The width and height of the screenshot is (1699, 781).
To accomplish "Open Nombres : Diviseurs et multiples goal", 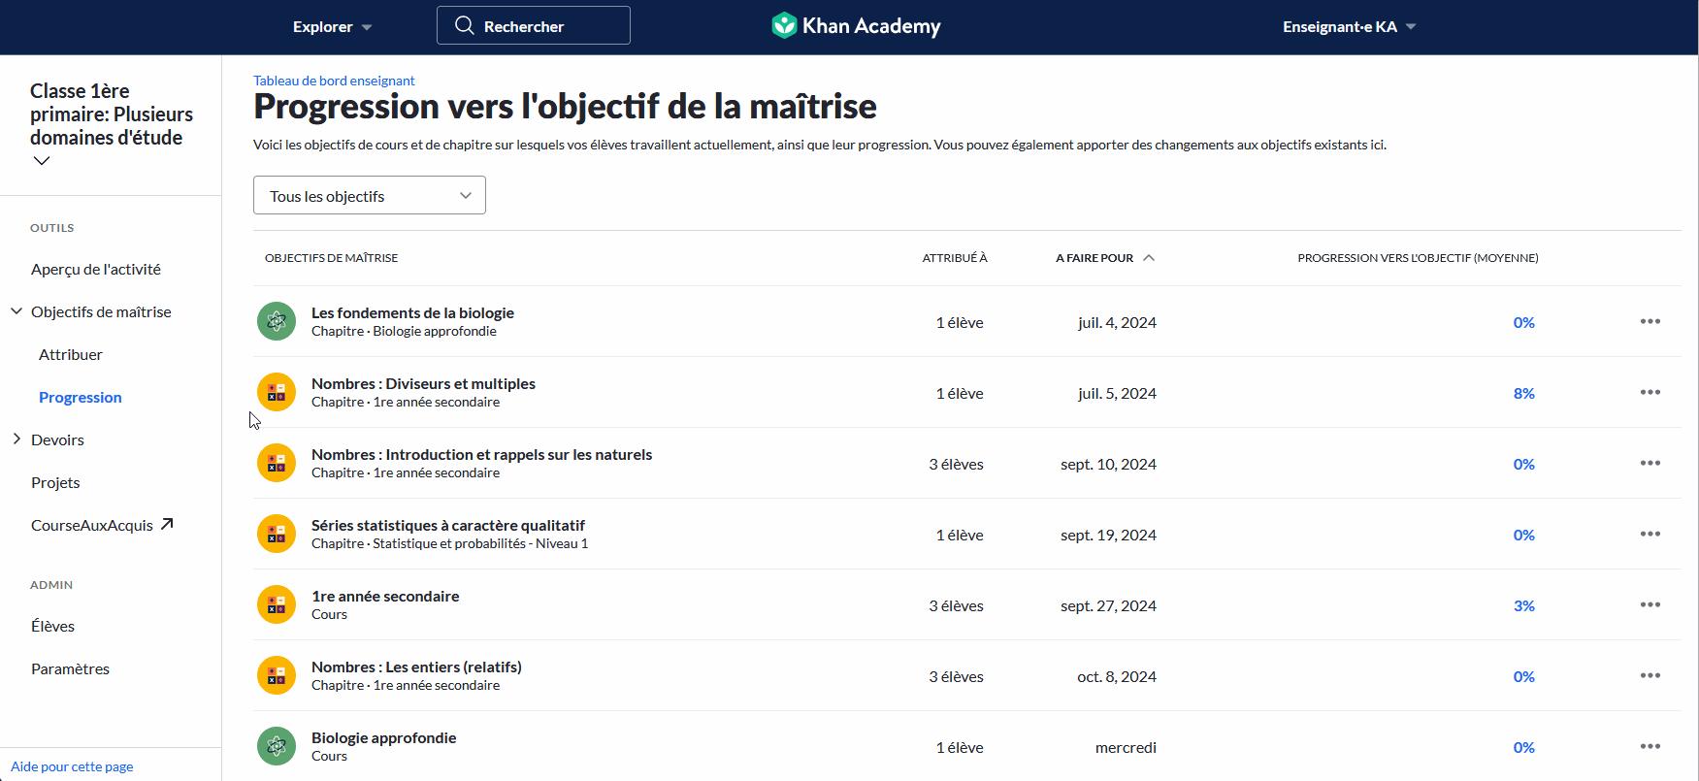I will pyautogui.click(x=423, y=383).
